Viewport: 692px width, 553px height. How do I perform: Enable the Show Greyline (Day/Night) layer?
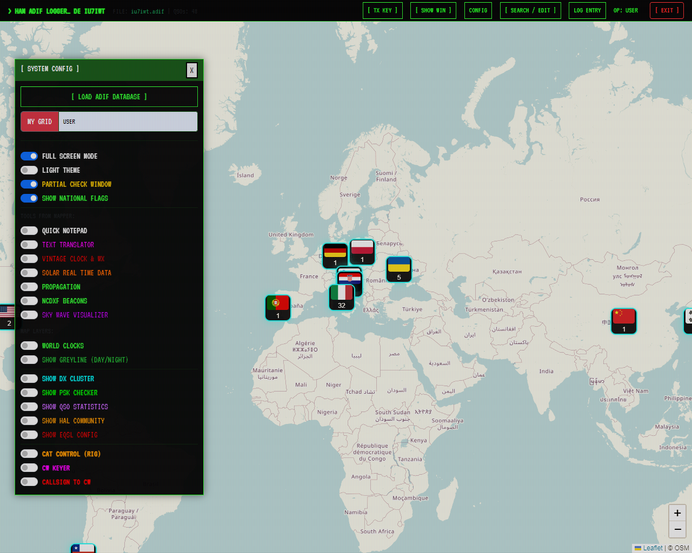pos(29,360)
